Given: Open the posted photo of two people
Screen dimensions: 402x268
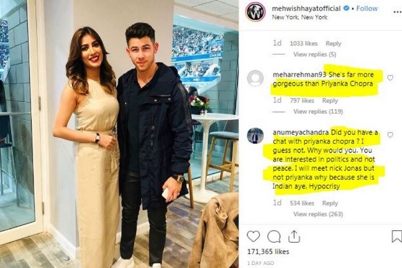Looking at the screenshot, I should click(119, 134).
